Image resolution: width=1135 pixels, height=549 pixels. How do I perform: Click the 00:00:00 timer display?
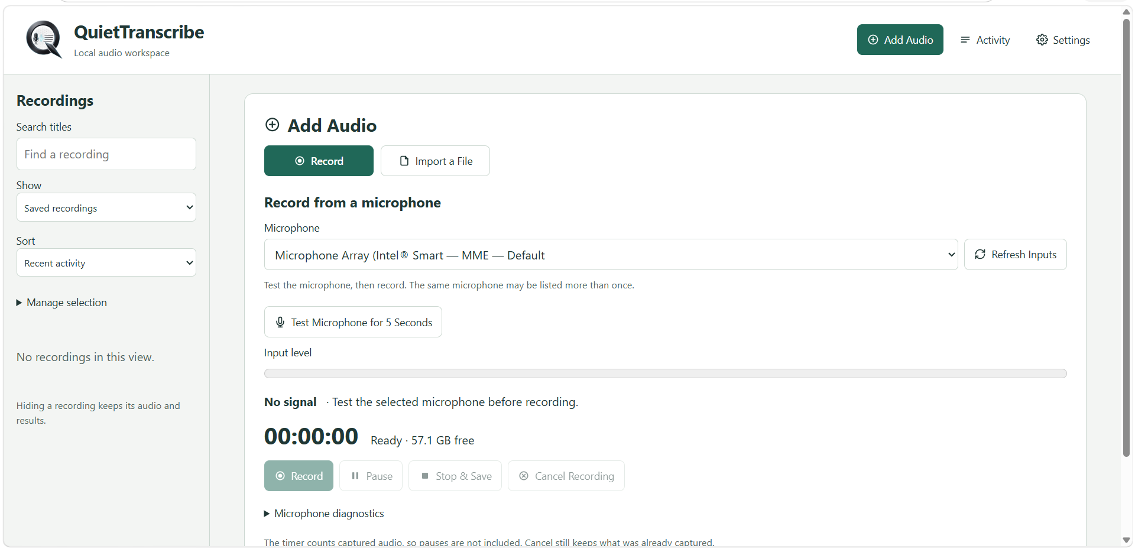coord(311,437)
